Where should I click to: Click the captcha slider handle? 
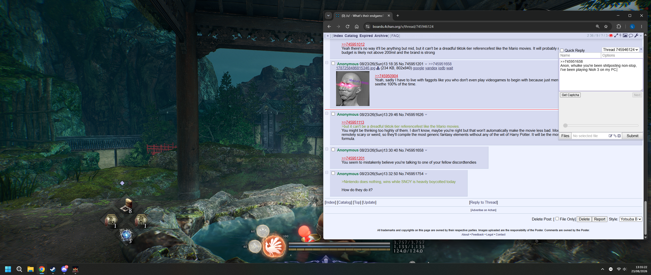click(565, 125)
